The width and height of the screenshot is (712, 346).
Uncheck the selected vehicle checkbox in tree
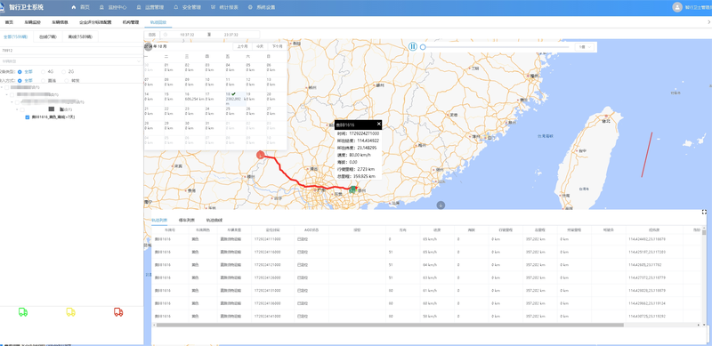pos(28,117)
